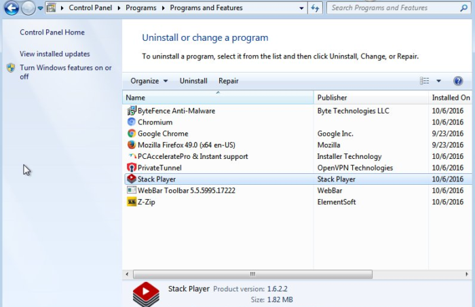Expand the arrow after Control Panel breadcrumb
Image resolution: width=475 pixels, height=307 pixels.
[119, 8]
